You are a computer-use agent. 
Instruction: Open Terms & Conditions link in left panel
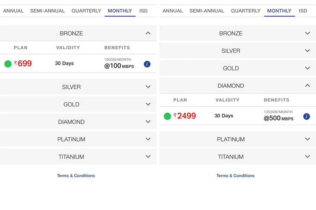pos(76,176)
